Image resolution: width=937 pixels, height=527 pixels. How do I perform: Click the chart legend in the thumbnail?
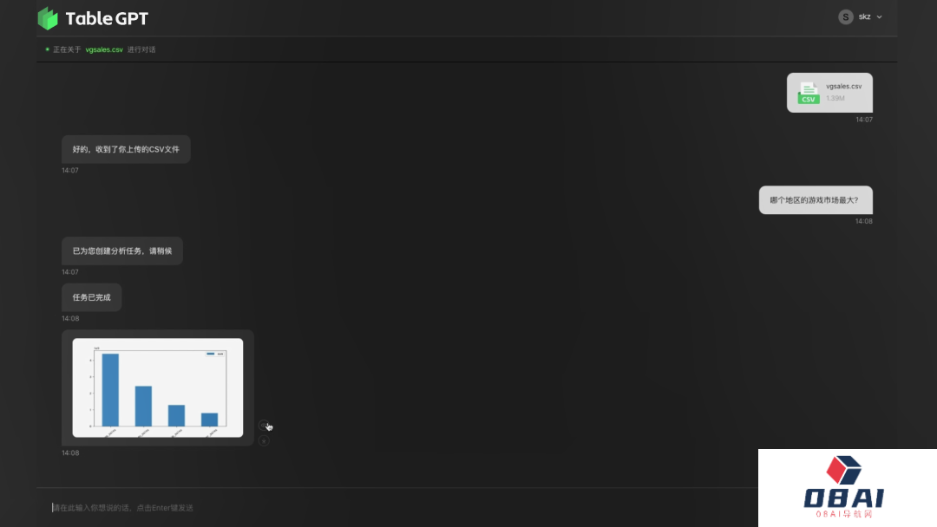point(215,354)
